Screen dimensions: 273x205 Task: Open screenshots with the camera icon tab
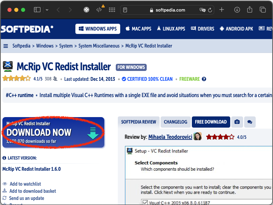[237, 122]
